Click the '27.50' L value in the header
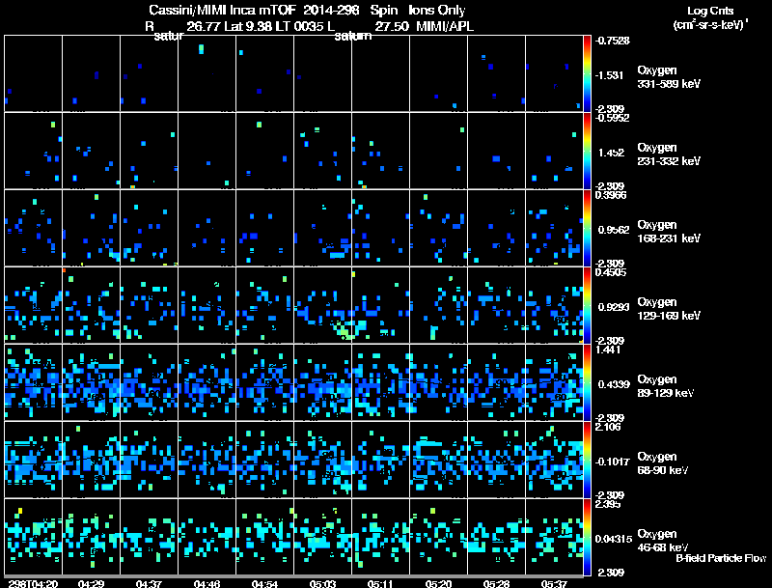This screenshot has height=588, width=772. tap(392, 26)
